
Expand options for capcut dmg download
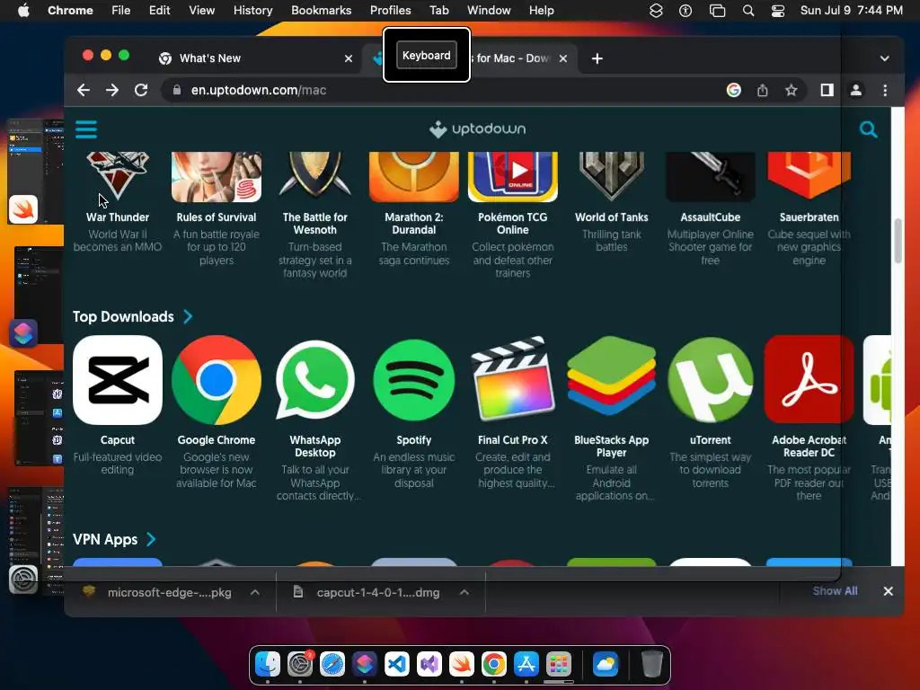click(464, 593)
